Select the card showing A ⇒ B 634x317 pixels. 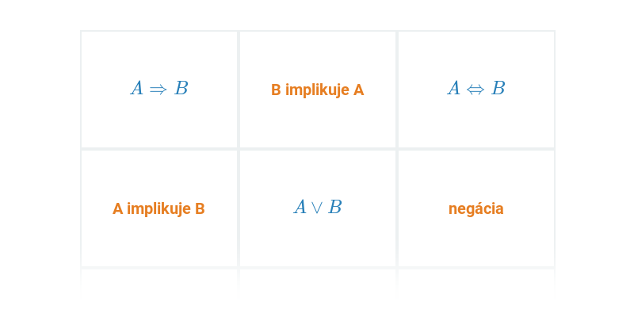coord(159,90)
